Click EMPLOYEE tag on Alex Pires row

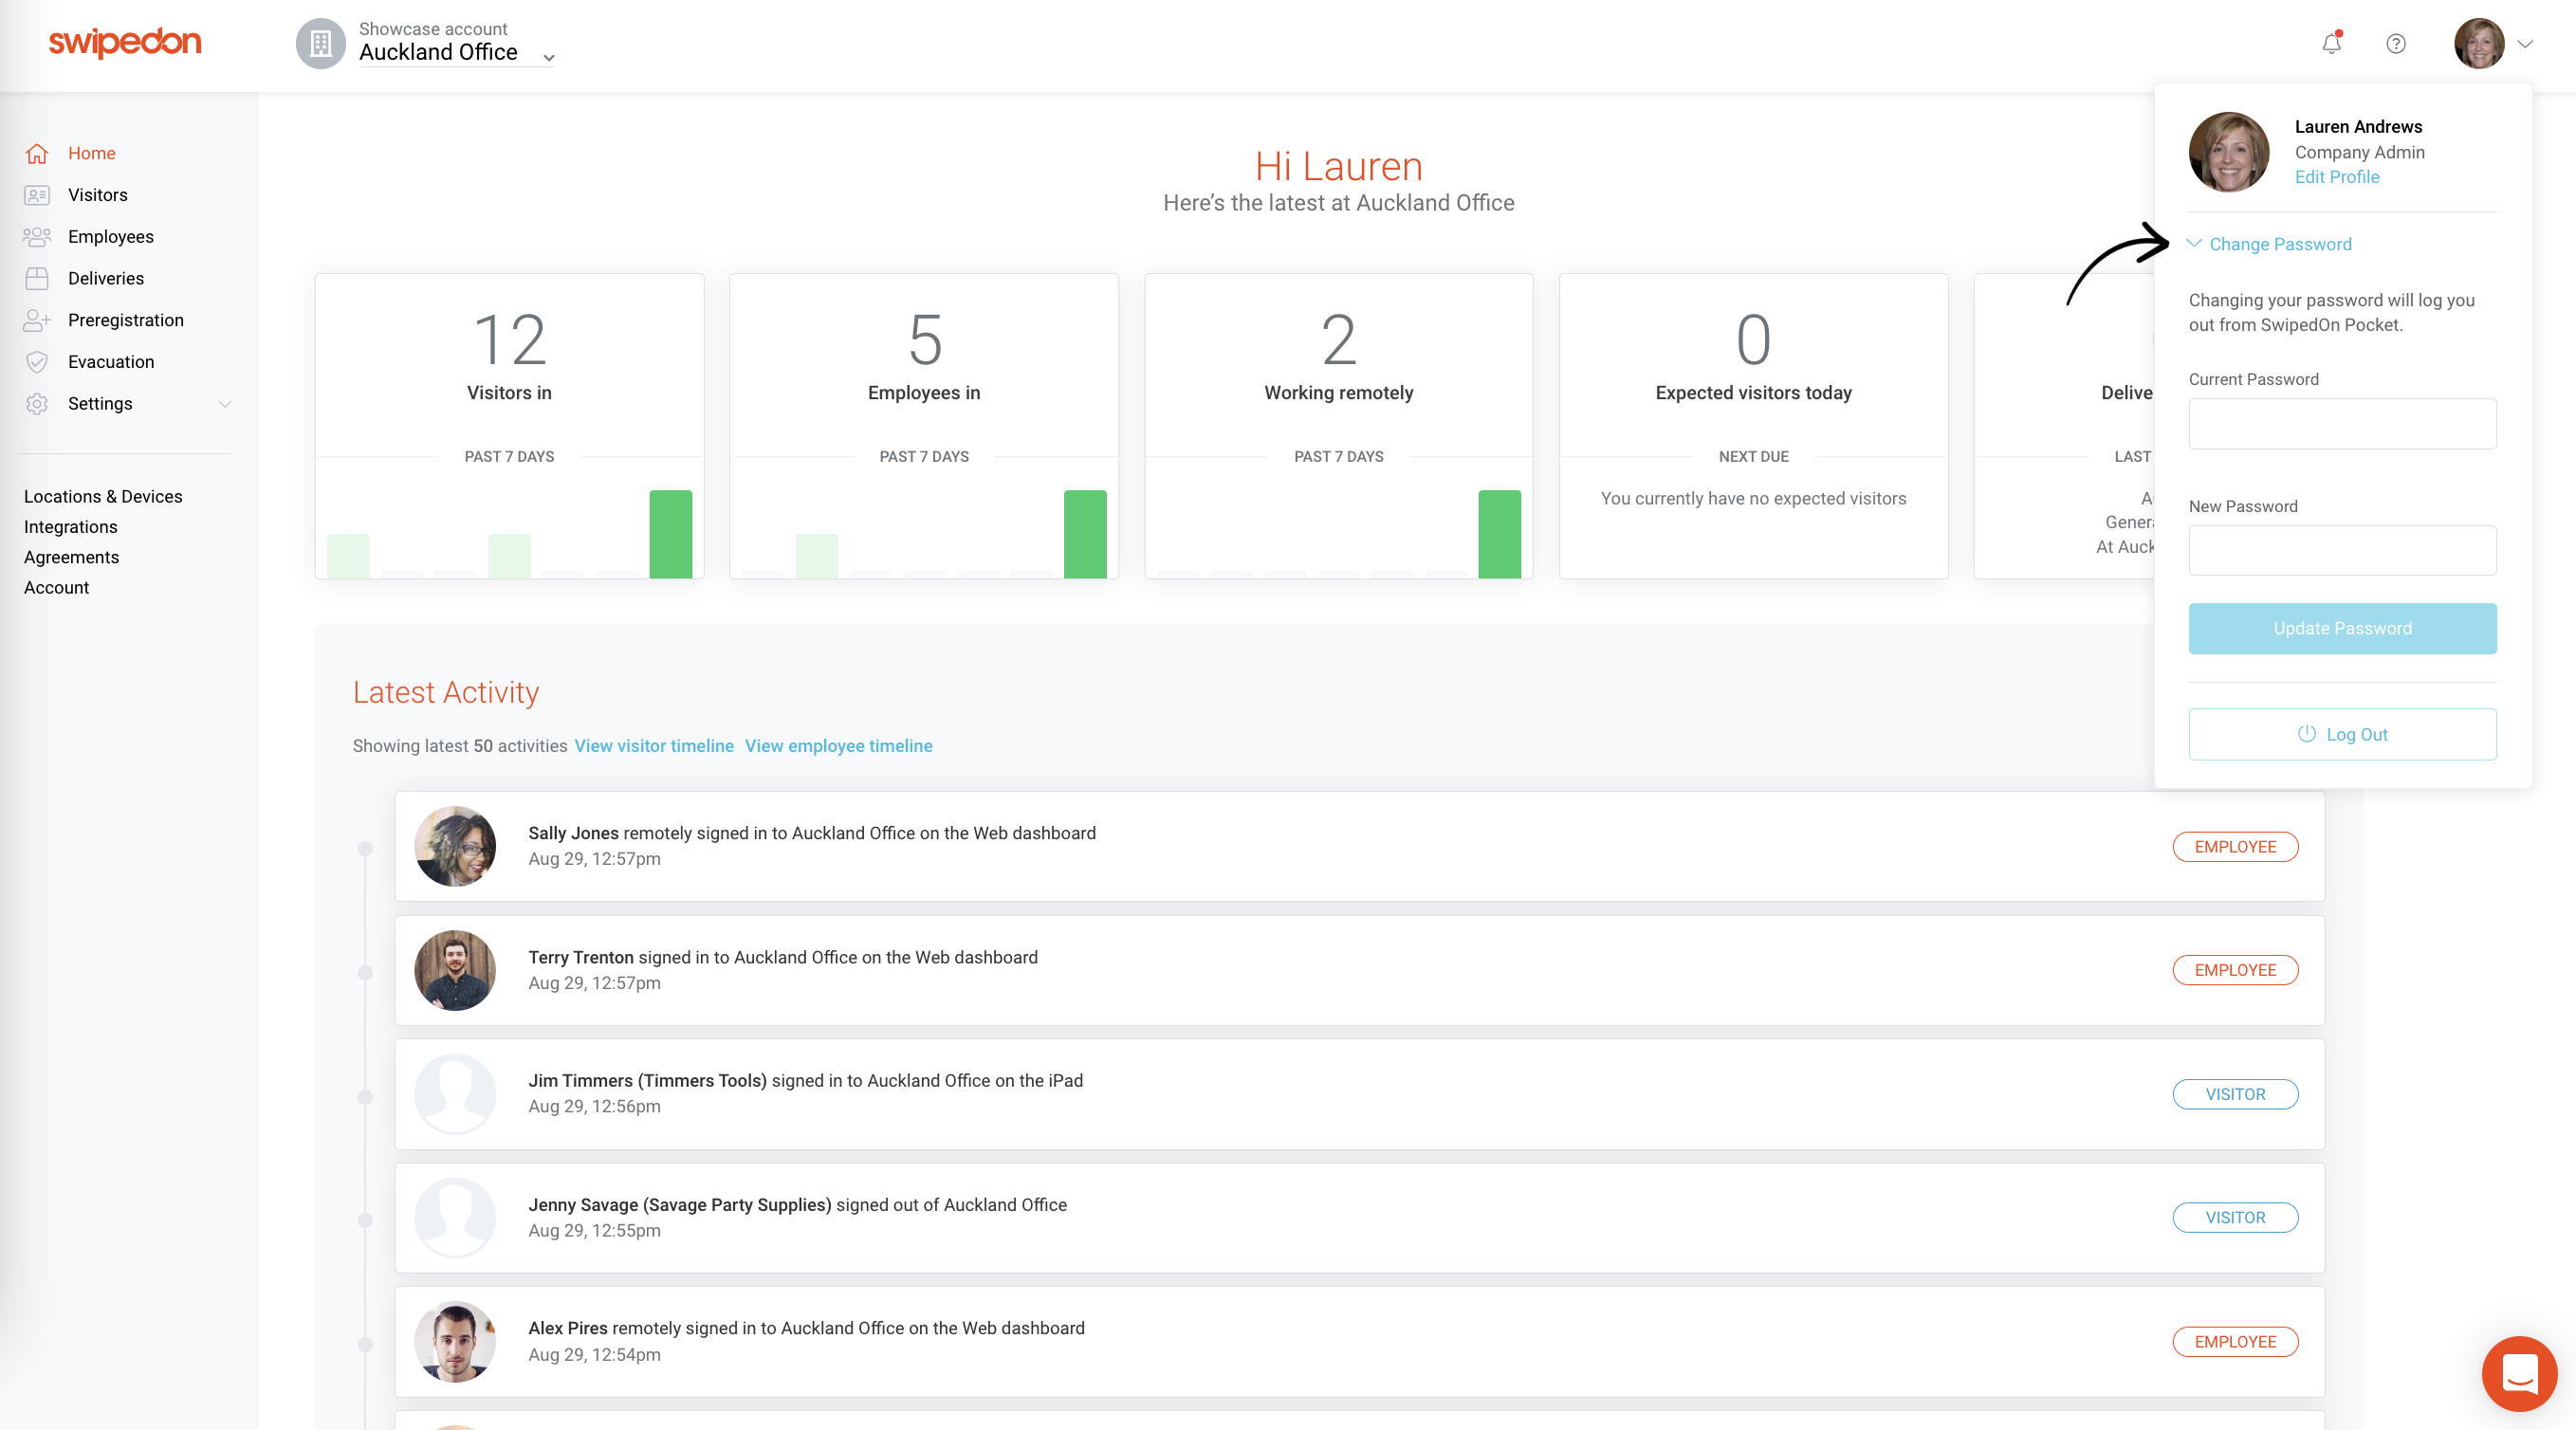[2235, 1342]
